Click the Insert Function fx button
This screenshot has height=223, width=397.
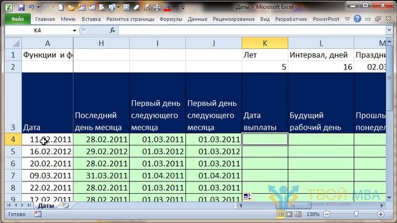click(112, 30)
